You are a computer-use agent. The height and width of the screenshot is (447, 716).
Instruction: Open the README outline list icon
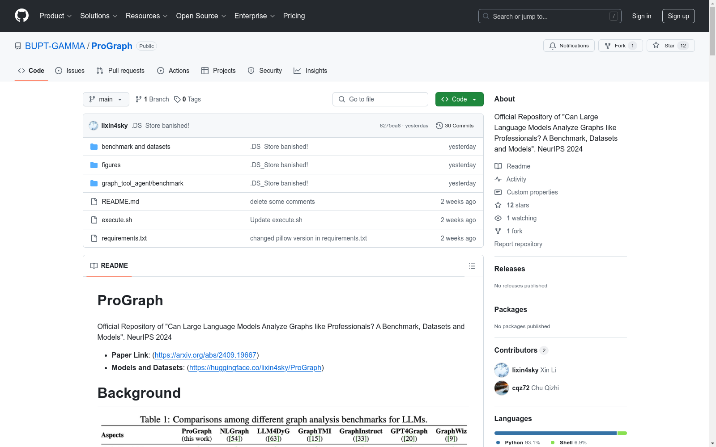pos(472,266)
